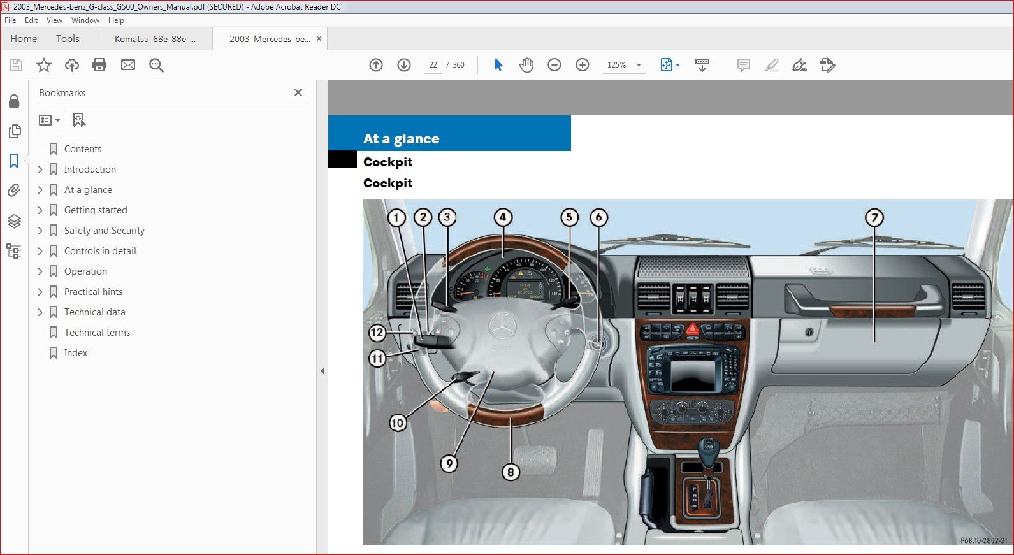Jump to the Index bookmark
The width and height of the screenshot is (1014, 555).
pyautogui.click(x=76, y=353)
